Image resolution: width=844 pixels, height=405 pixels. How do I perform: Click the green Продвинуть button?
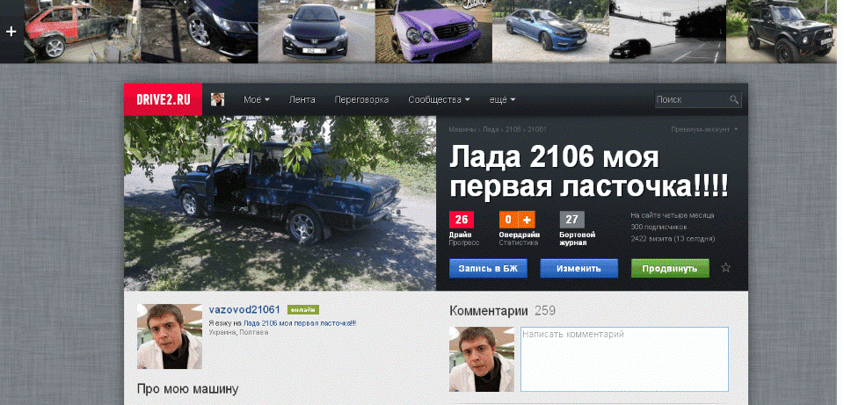pos(670,268)
